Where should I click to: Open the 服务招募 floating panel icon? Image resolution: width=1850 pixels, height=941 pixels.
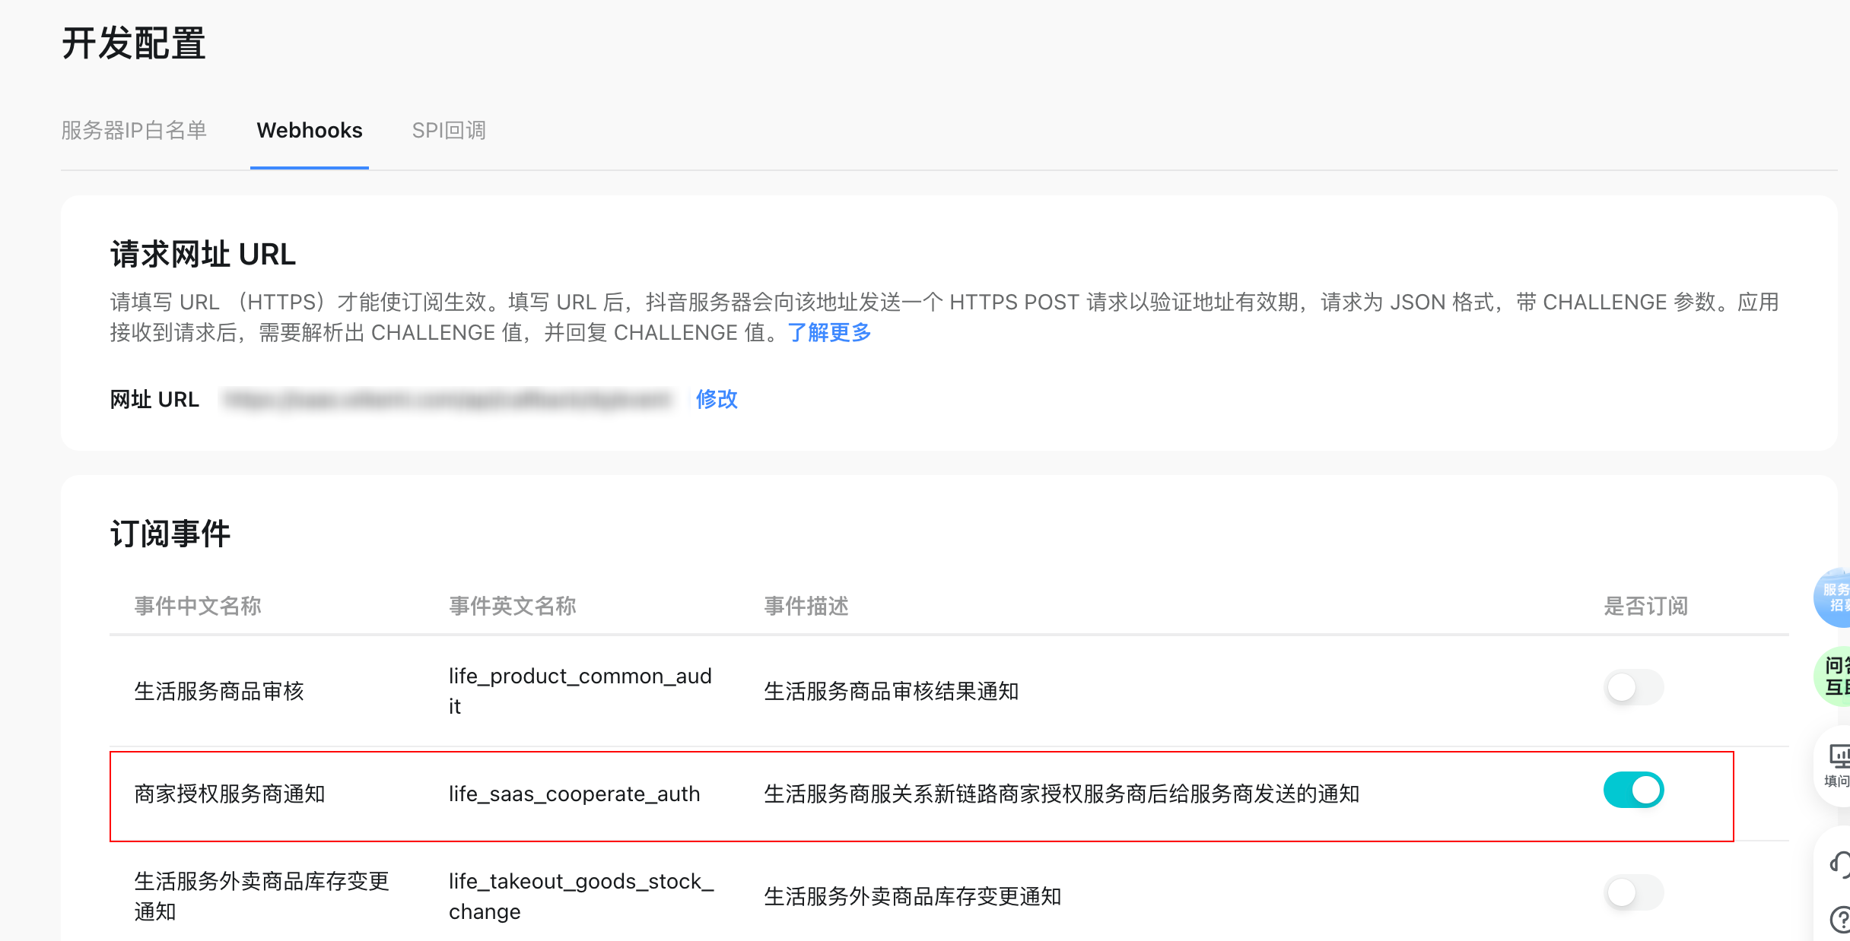(x=1838, y=598)
